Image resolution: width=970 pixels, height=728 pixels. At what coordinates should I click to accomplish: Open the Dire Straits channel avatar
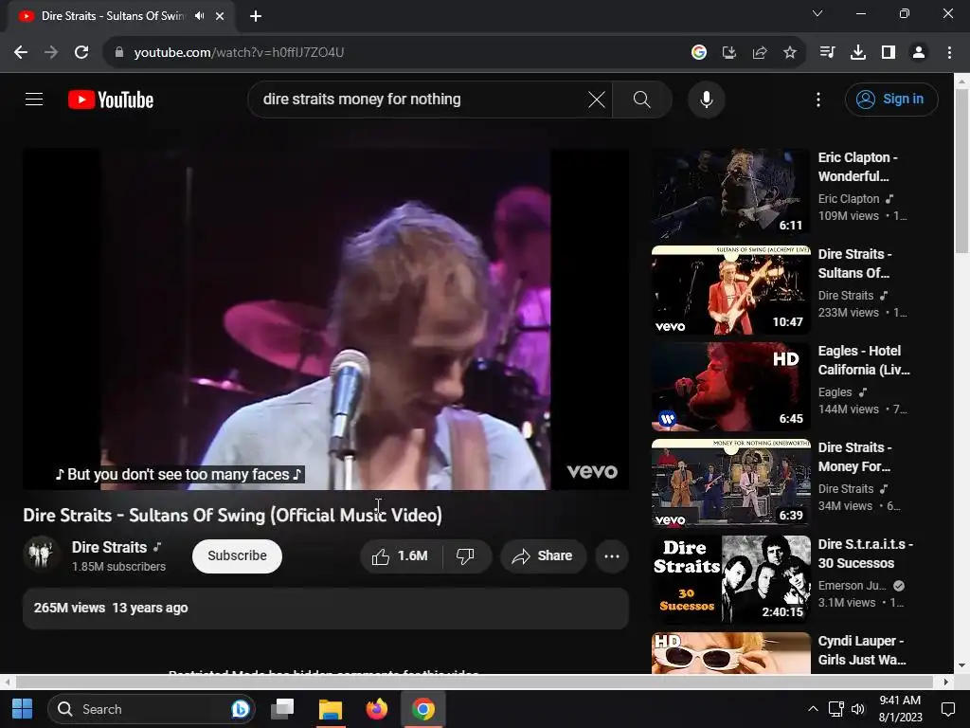tap(42, 554)
